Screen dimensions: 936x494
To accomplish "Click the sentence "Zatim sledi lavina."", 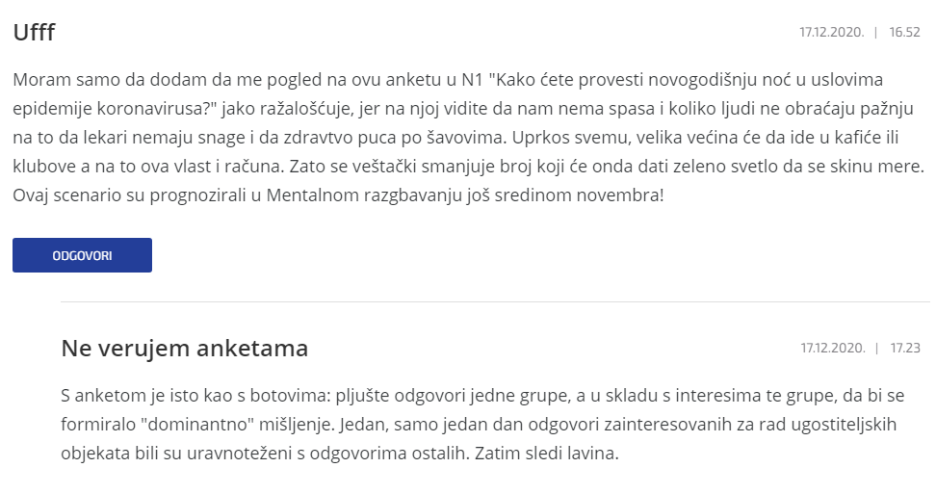I will click(546, 454).
